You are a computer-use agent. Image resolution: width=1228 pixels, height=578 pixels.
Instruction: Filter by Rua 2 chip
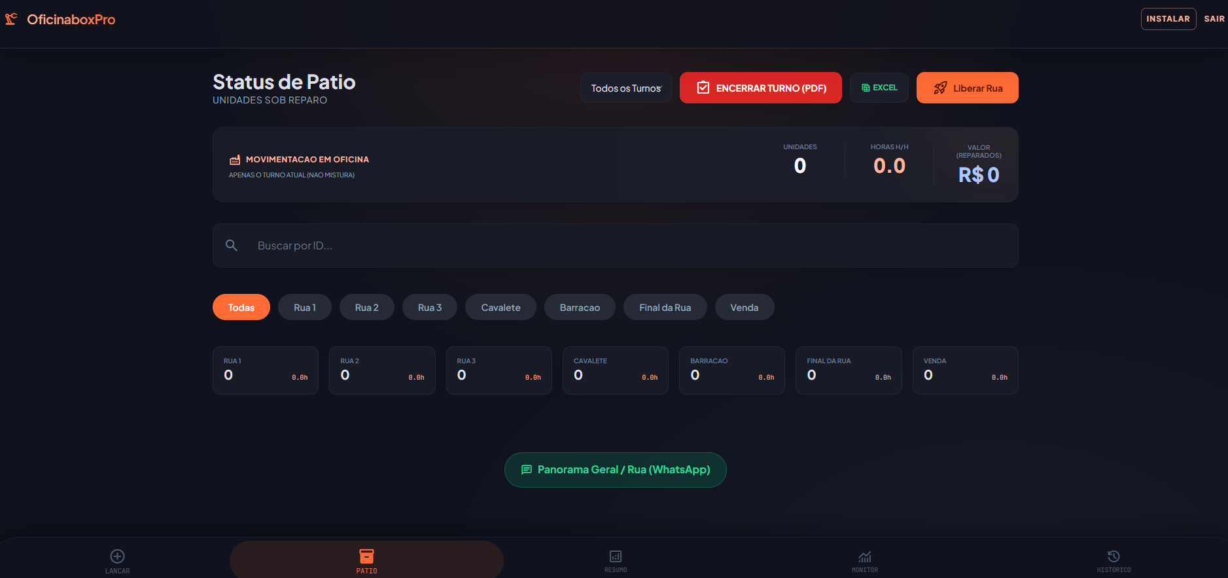point(367,307)
